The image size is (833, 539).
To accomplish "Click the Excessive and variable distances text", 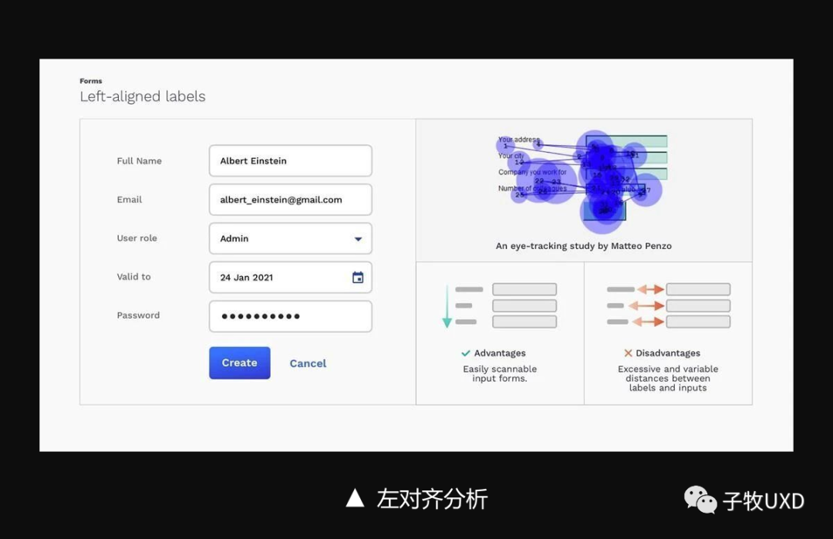I will tap(668, 378).
